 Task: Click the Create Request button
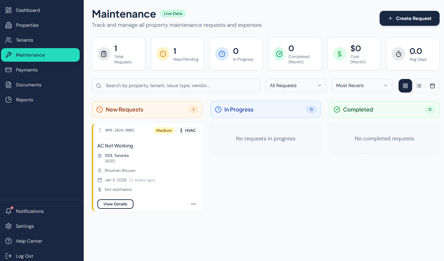(409, 18)
